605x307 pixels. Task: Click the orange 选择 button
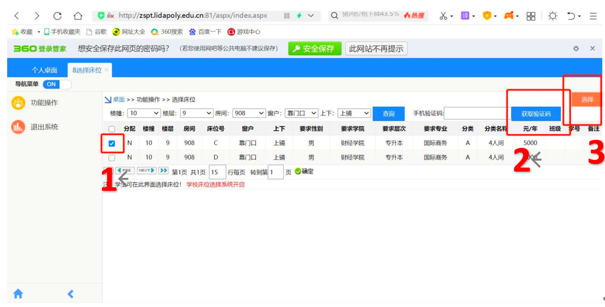tap(587, 100)
